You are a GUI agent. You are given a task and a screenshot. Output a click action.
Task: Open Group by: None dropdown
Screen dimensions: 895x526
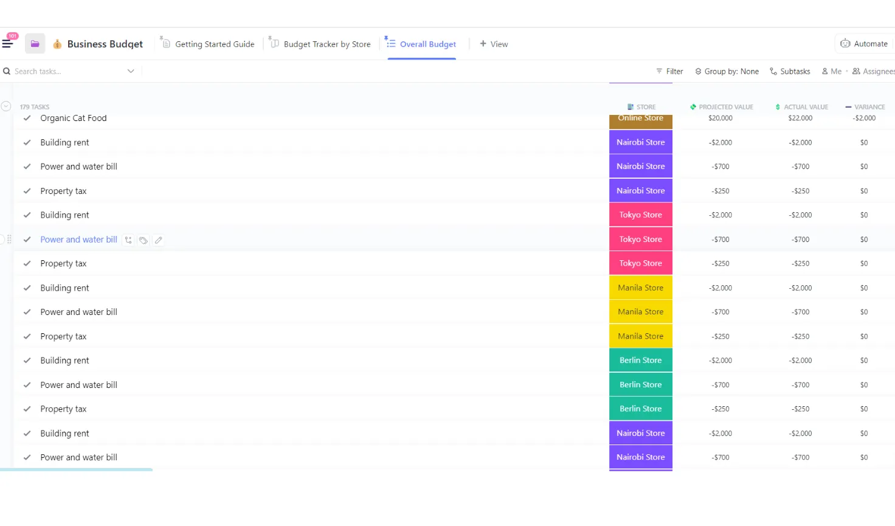point(727,71)
